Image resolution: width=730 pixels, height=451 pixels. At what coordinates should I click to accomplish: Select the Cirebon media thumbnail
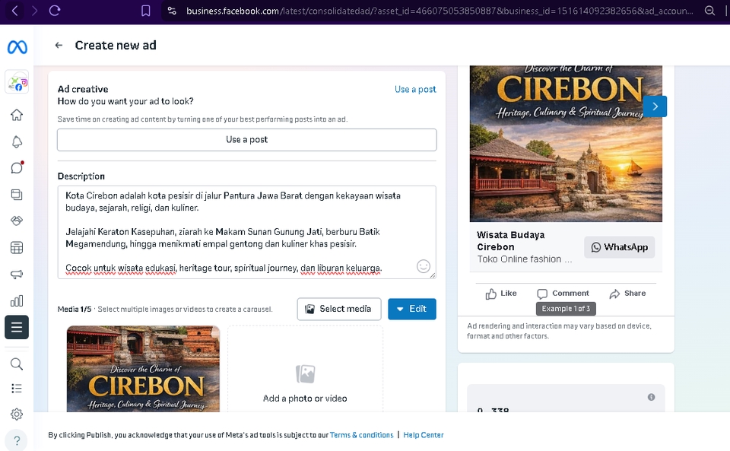click(144, 369)
